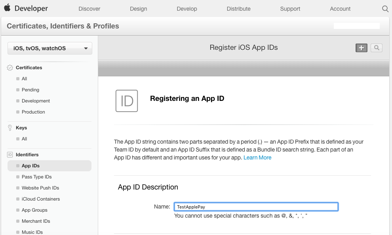Click the large ID badge icon
This screenshot has width=392, height=235.
(127, 101)
